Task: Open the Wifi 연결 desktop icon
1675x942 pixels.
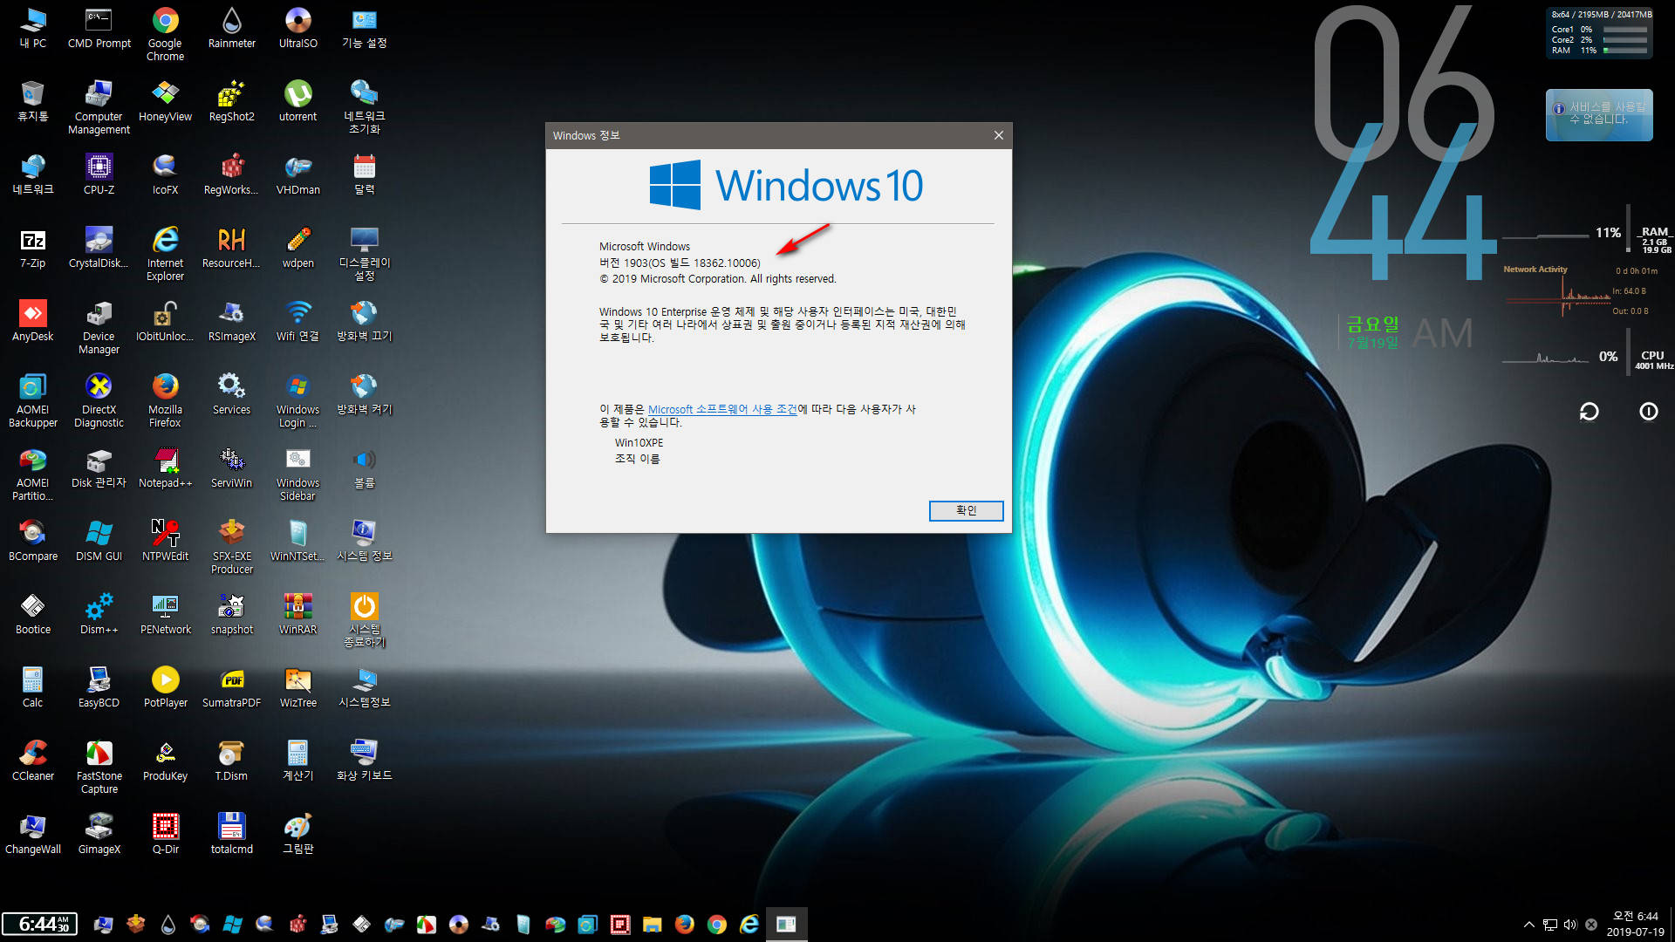Action: coord(297,321)
